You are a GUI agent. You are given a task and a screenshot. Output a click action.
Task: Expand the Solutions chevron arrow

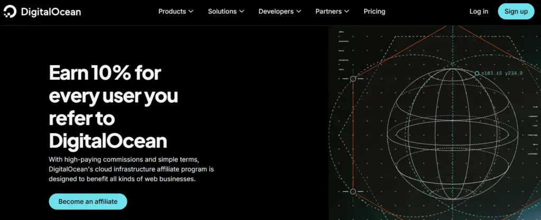coord(241,12)
